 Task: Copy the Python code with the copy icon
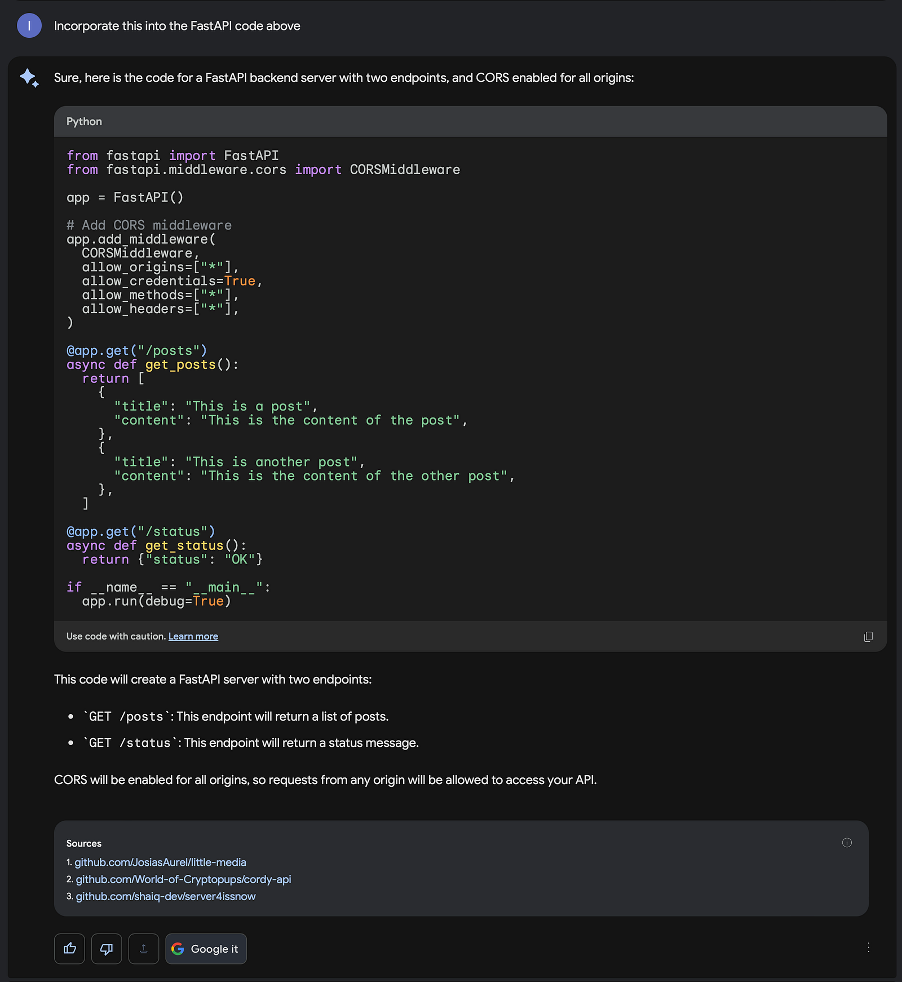[x=868, y=636]
